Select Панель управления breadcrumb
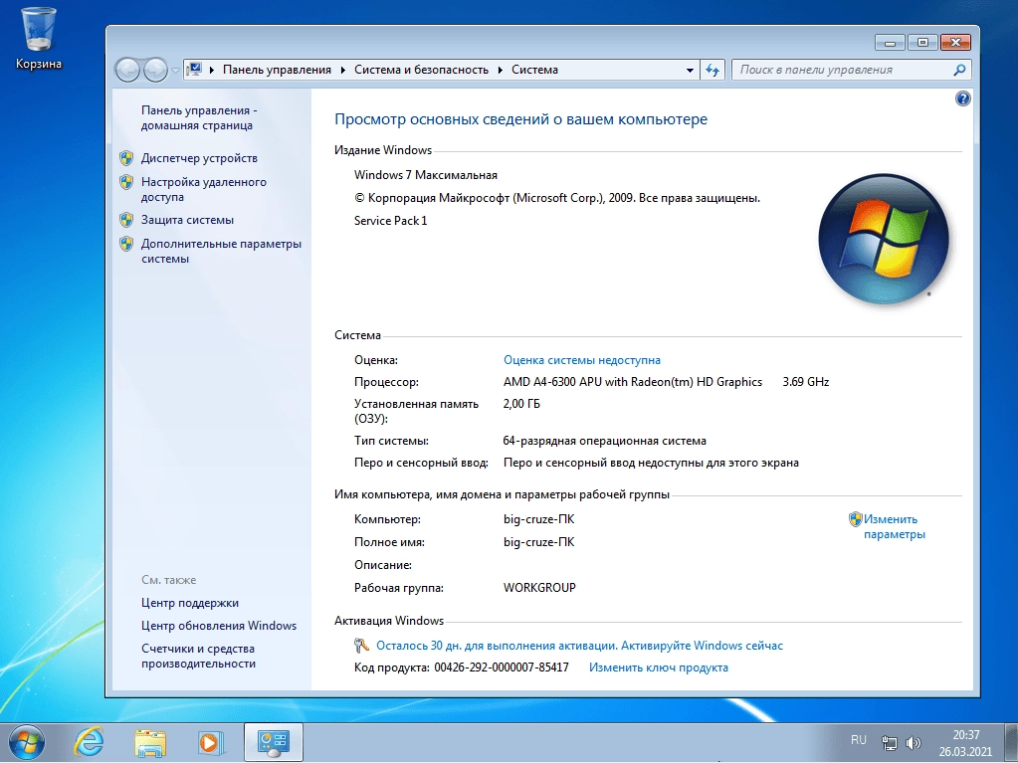The height and width of the screenshot is (763, 1018). click(x=278, y=70)
